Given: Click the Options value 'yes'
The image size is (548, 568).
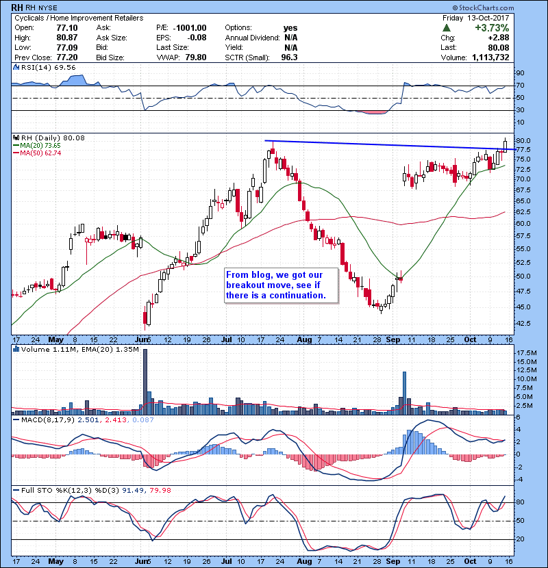Looking at the screenshot, I should (290, 28).
